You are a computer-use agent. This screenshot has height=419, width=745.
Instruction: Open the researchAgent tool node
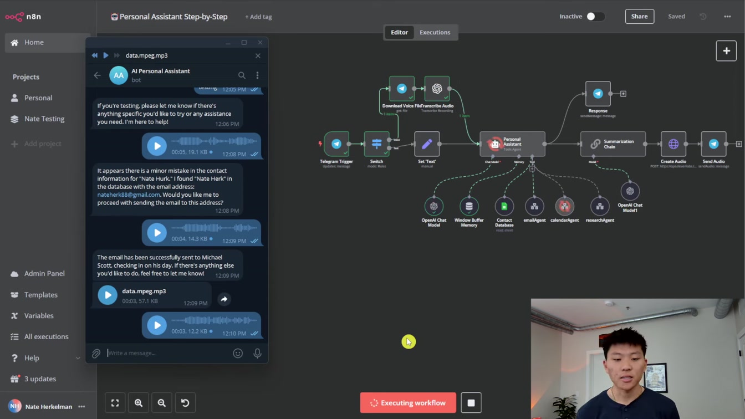click(x=600, y=206)
